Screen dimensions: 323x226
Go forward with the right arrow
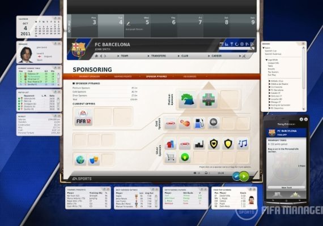tap(105, 56)
